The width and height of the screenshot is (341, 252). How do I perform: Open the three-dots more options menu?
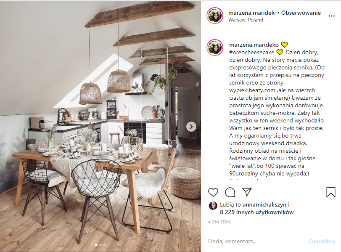(332, 16)
